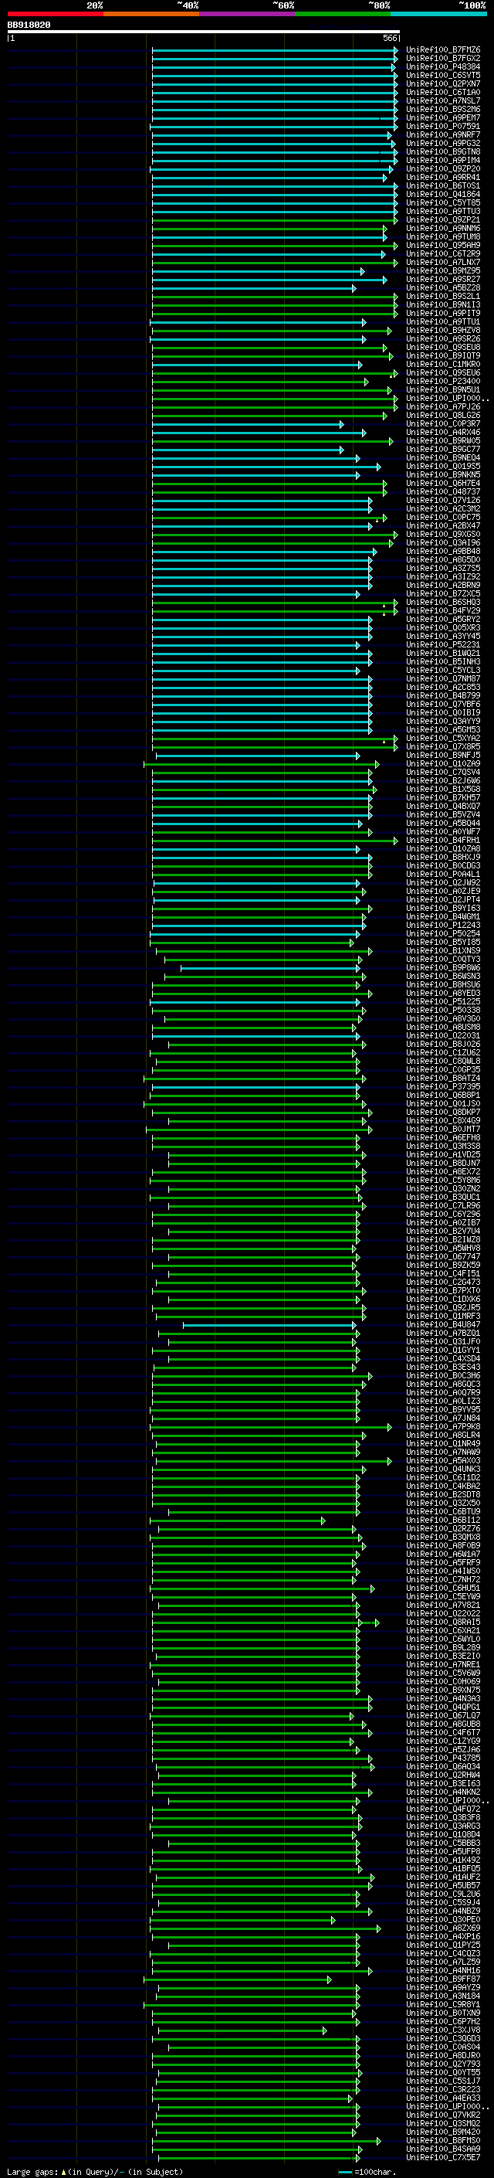Select the UniRef100_Q9ZP21 entry

coord(443,220)
